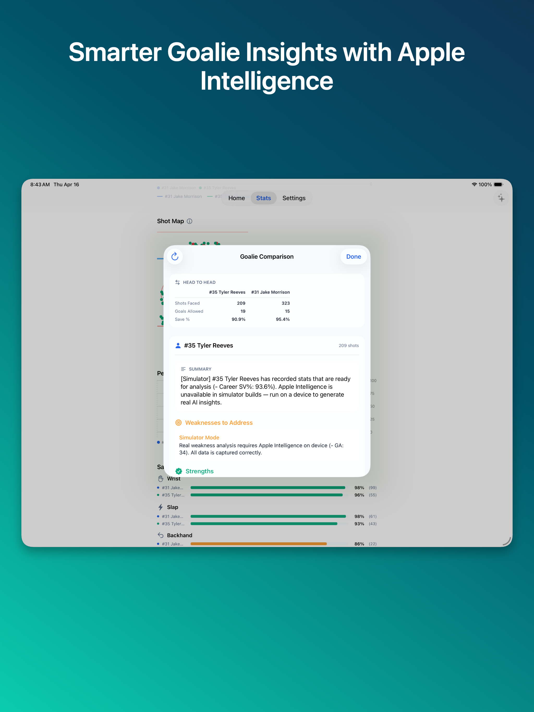This screenshot has width=534, height=712.
Task: Click the "Goals Allowed" row label
Action: [189, 311]
